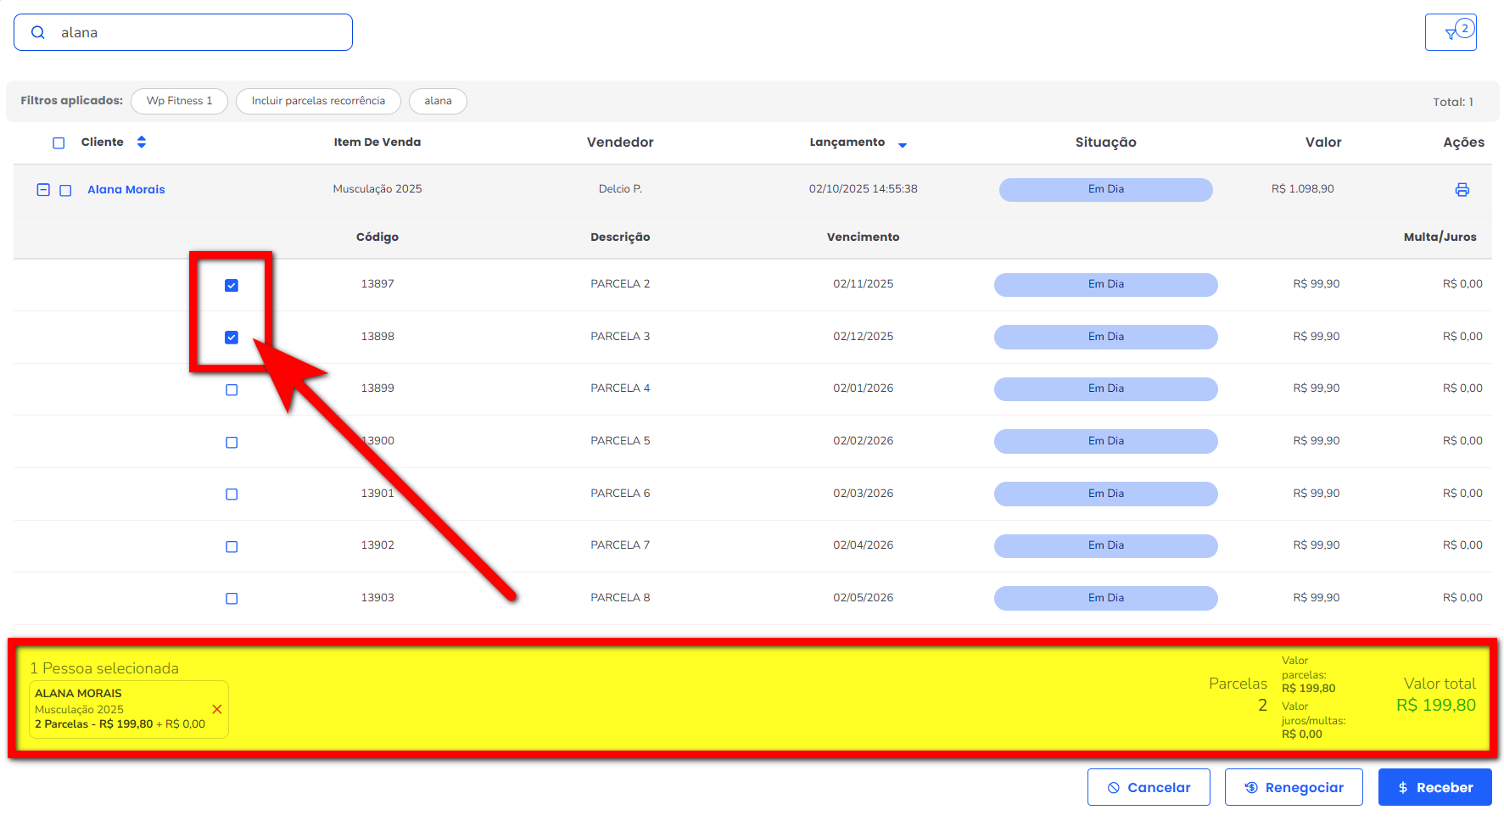The height and width of the screenshot is (821, 1504).
Task: Click the Wp Fitness 1 filter chip
Action: coord(179,101)
